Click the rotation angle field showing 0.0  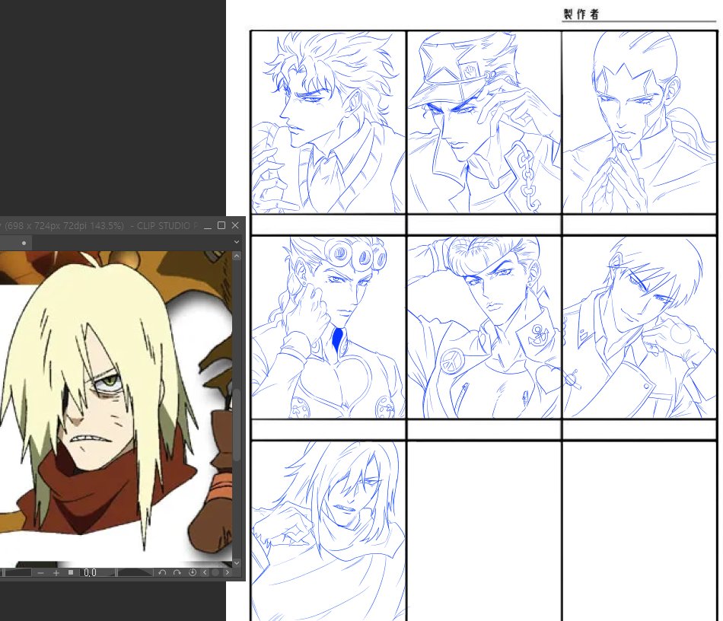tap(91, 572)
